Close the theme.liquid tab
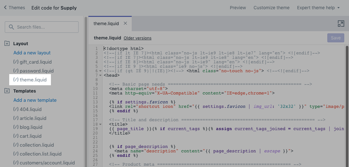Viewport: 349px width, 167px height. click(125, 24)
